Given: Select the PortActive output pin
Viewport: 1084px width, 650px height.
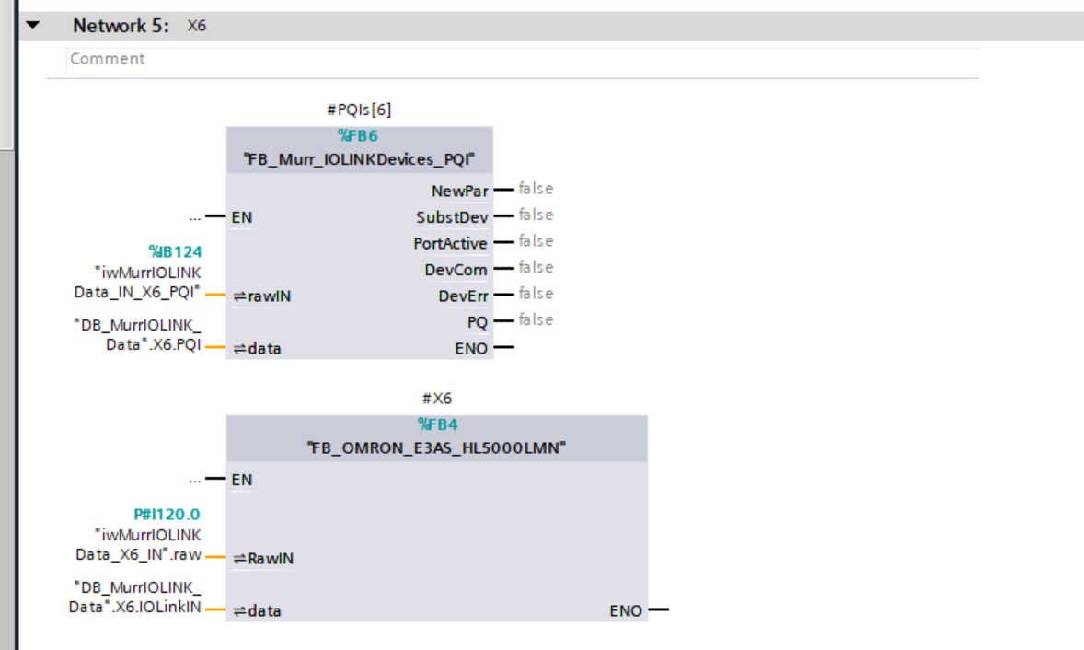Looking at the screenshot, I should click(450, 243).
